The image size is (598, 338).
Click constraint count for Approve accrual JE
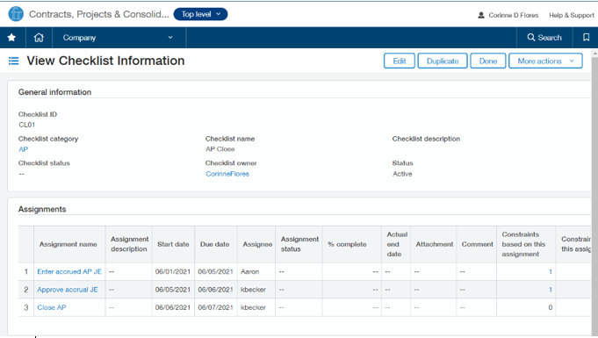click(551, 290)
